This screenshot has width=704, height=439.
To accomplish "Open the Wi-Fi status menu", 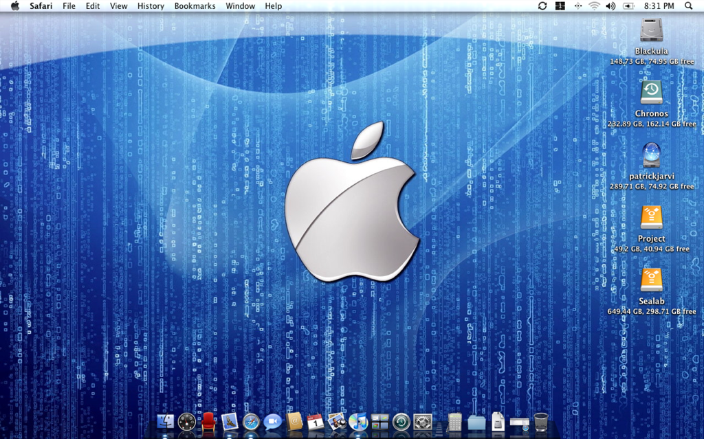I will tap(594, 5).
